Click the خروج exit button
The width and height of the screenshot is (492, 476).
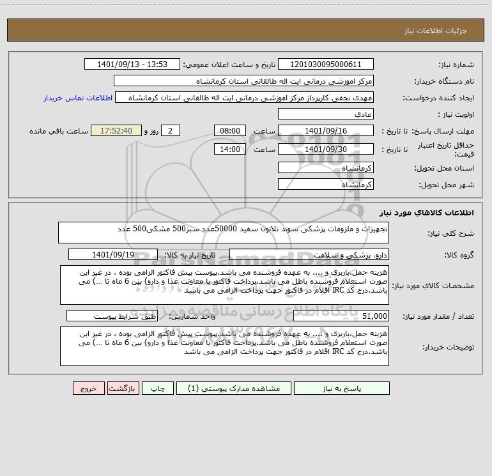tap(88, 388)
